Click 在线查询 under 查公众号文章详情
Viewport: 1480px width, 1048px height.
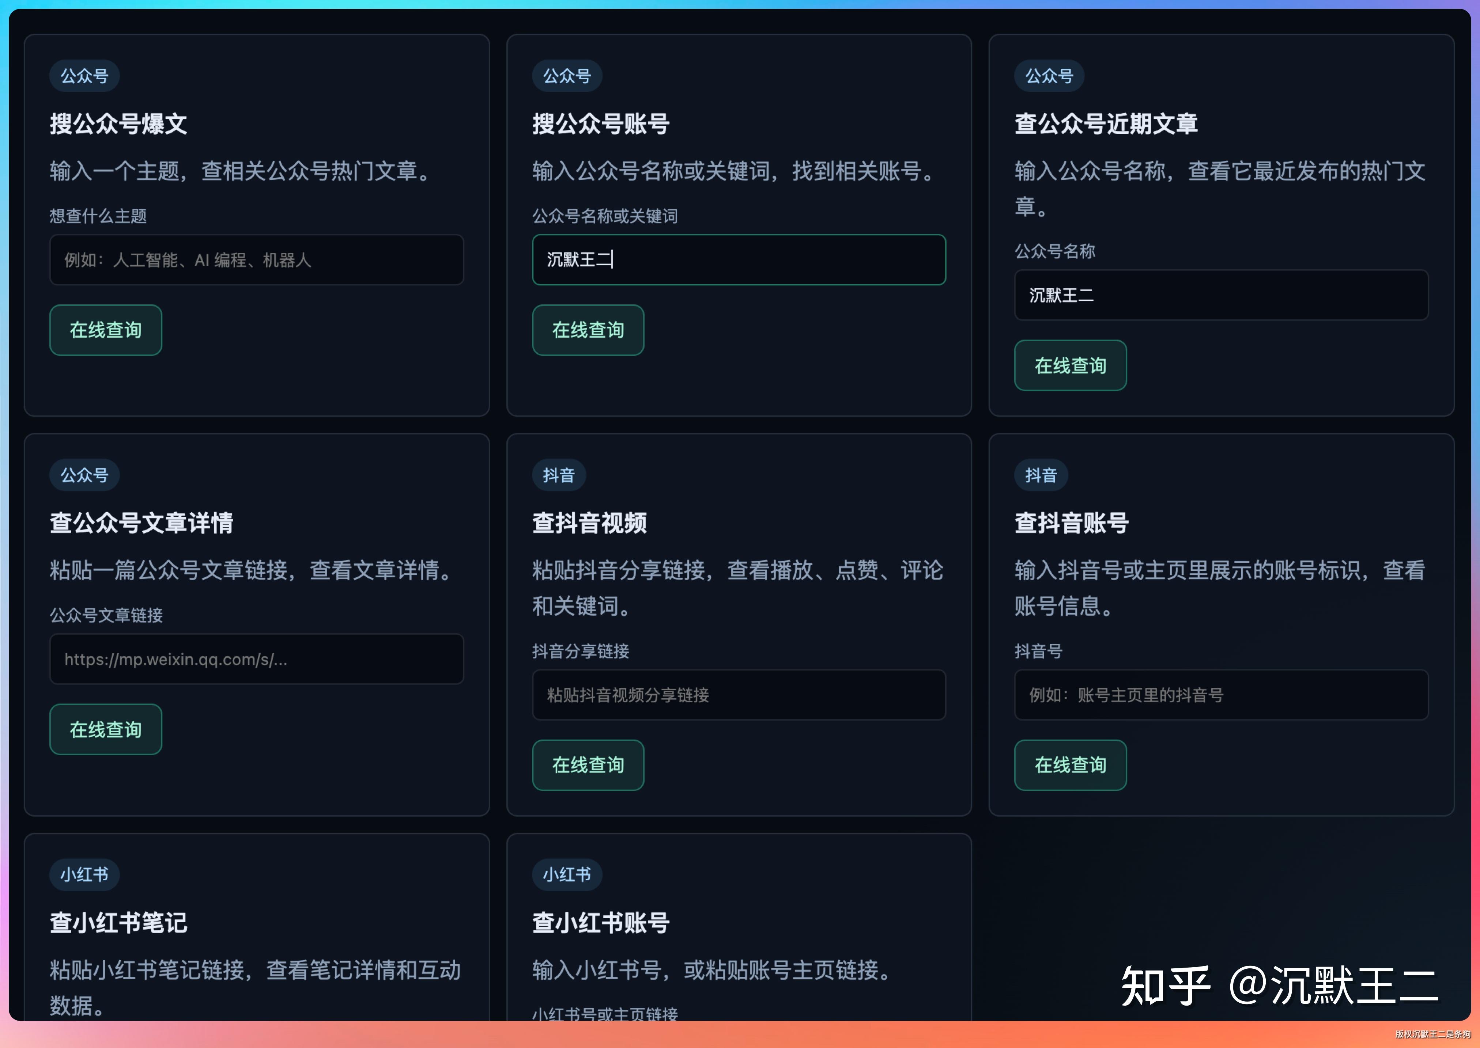pyautogui.click(x=106, y=730)
